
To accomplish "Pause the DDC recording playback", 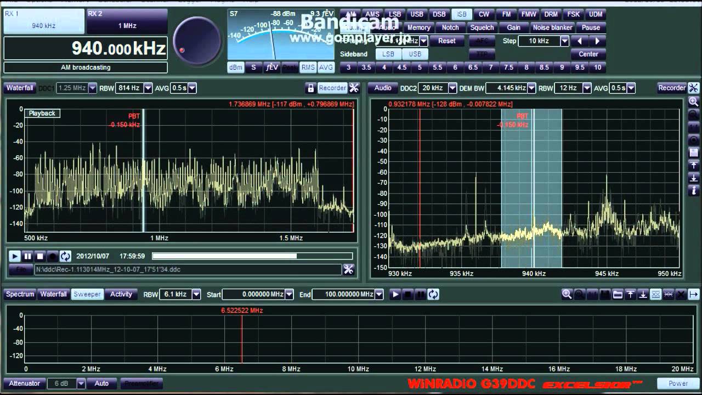I will pyautogui.click(x=27, y=256).
